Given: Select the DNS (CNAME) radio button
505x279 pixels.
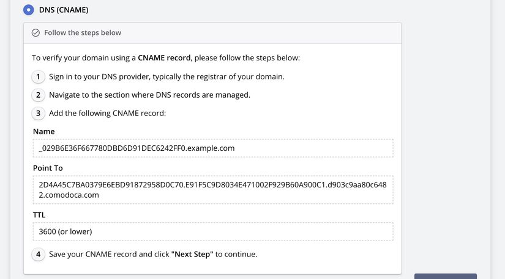Looking at the screenshot, I should [x=28, y=10].
